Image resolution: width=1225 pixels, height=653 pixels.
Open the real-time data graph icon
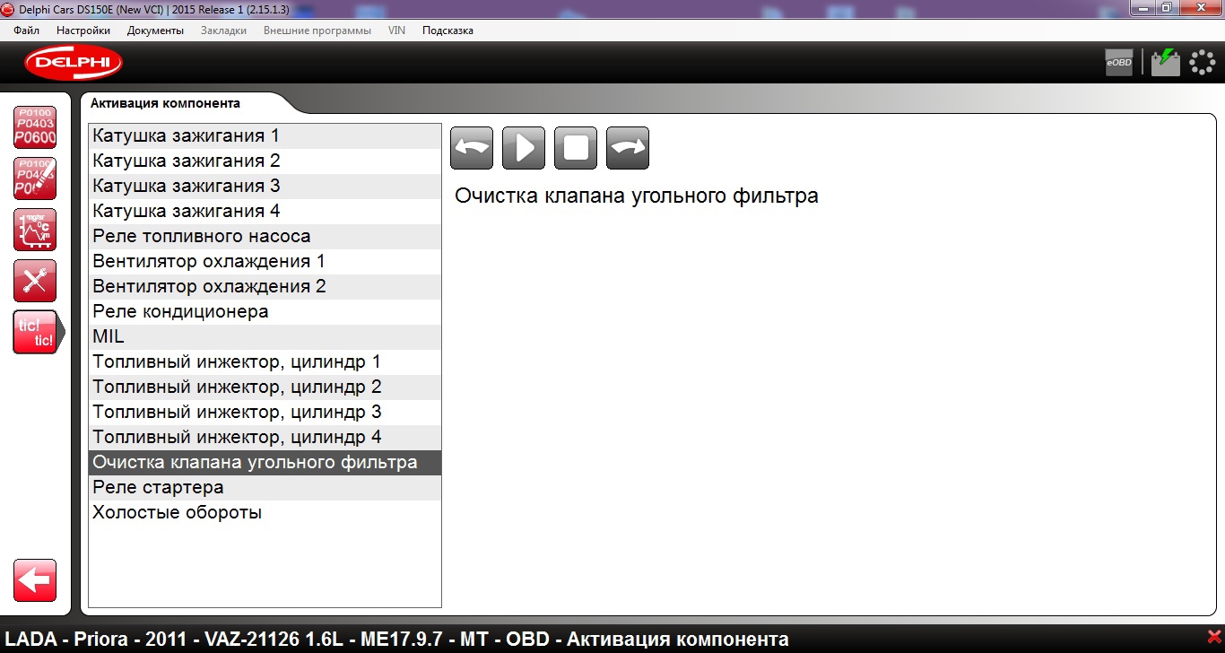[x=35, y=230]
